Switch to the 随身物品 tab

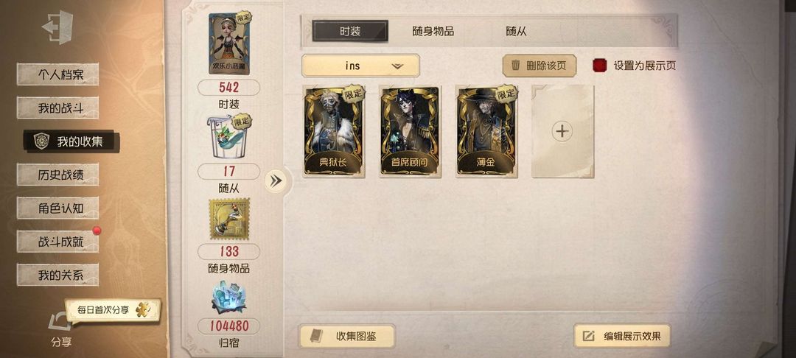tap(433, 32)
